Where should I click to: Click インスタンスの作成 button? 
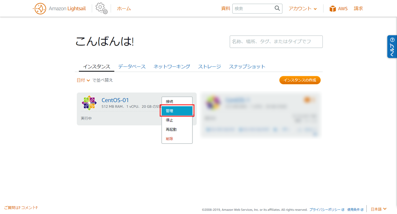300,80
